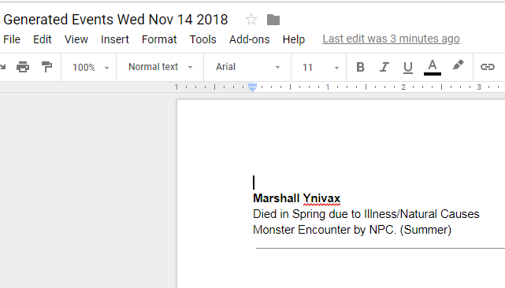Select the paint format tool

pos(46,67)
